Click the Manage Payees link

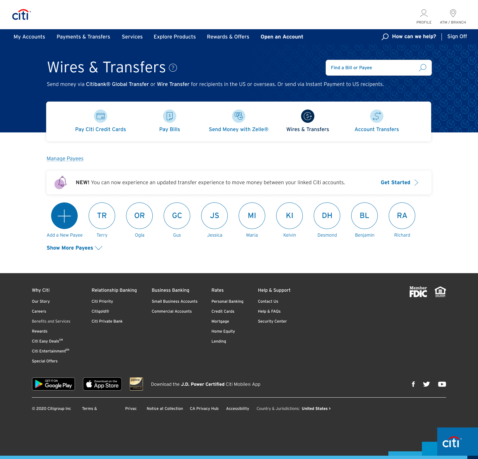click(x=65, y=159)
